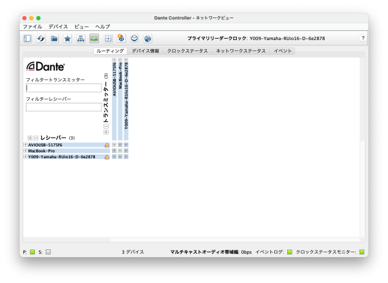
Task: Open help via the question mark button
Action: coord(363,38)
